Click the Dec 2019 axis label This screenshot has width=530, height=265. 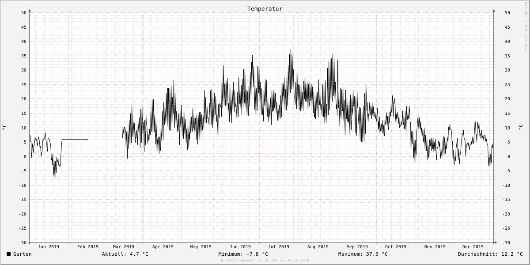pyautogui.click(x=473, y=247)
